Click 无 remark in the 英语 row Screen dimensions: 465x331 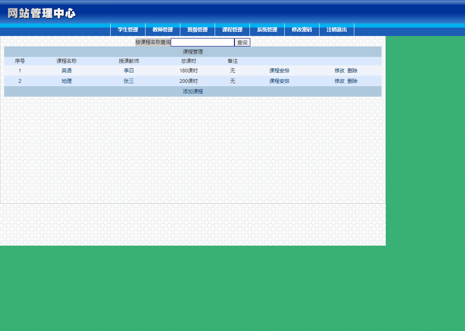click(233, 71)
